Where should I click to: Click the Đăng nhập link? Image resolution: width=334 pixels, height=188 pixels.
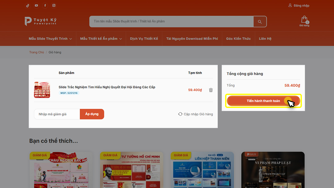pos(301,5)
